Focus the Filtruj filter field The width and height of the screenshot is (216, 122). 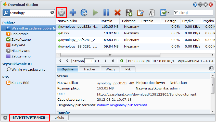click(193, 13)
